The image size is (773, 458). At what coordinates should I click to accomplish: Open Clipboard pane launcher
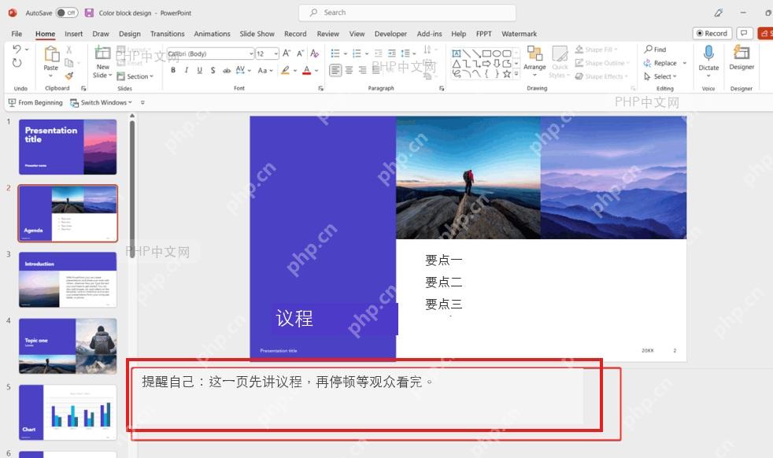(x=83, y=88)
